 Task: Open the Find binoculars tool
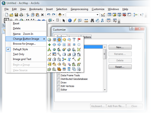click(x=92, y=20)
